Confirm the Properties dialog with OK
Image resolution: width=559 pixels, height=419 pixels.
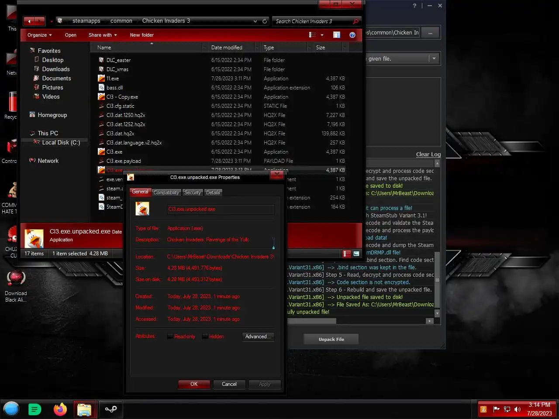coord(194,384)
